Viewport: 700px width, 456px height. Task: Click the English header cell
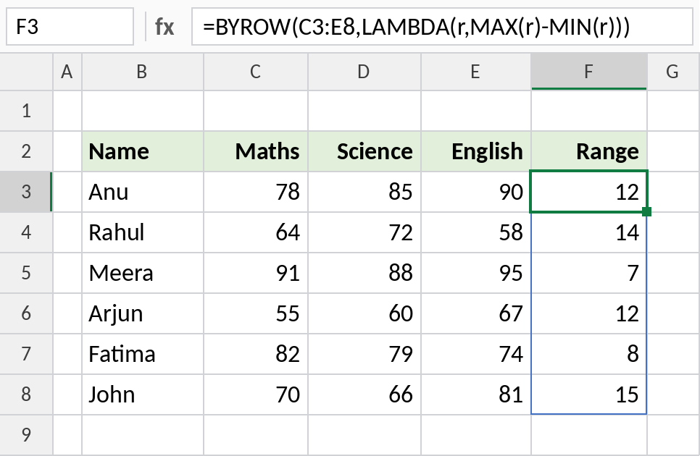(x=476, y=151)
